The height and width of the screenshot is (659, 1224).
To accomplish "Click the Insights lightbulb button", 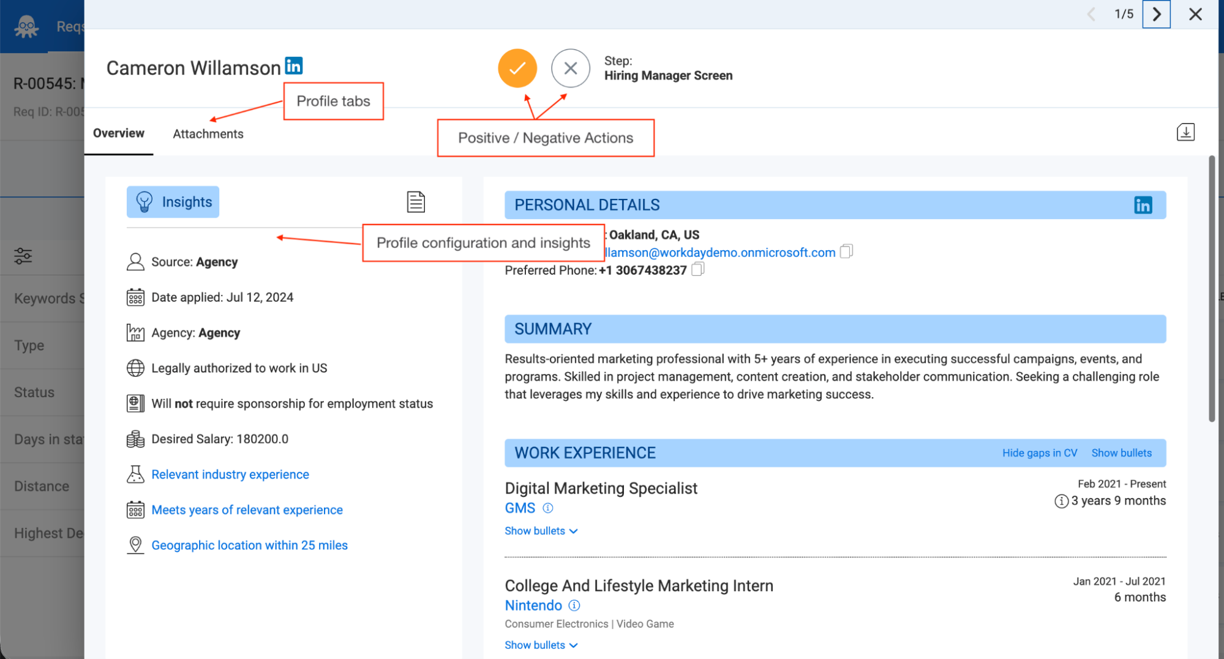I will (173, 202).
